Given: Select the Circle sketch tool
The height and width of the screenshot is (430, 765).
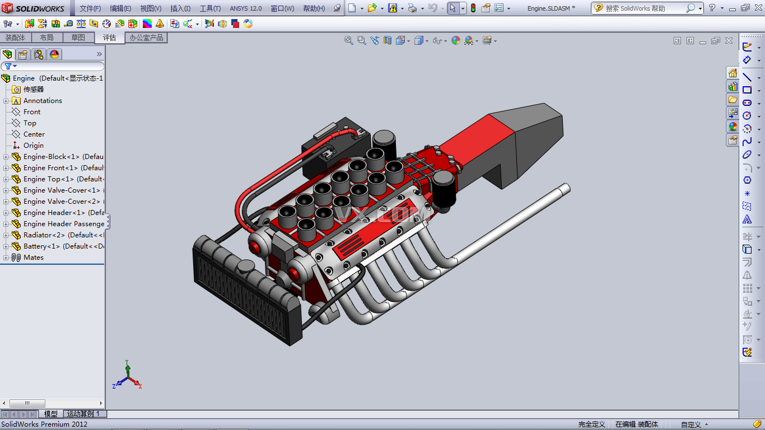Looking at the screenshot, I should [x=747, y=115].
